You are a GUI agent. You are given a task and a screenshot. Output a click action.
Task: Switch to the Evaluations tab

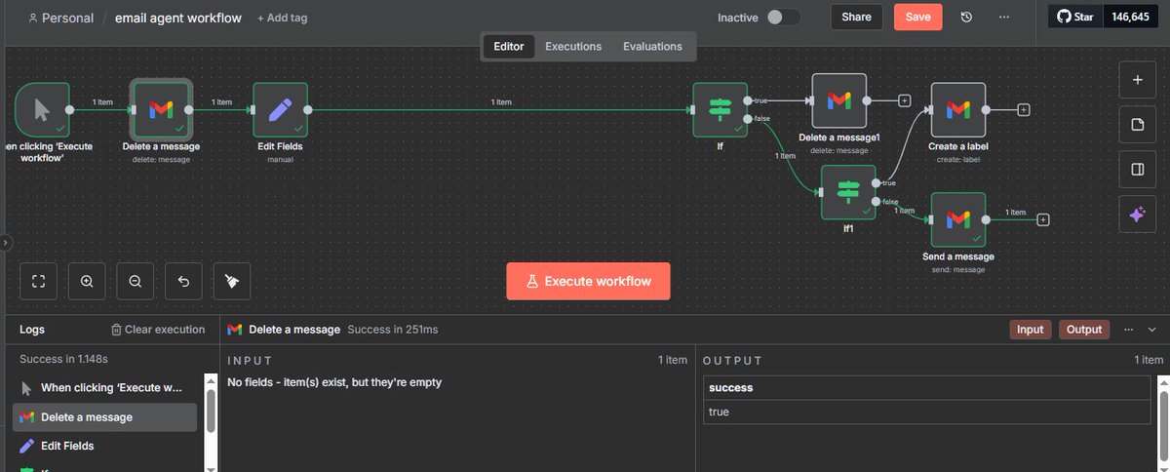tap(653, 46)
